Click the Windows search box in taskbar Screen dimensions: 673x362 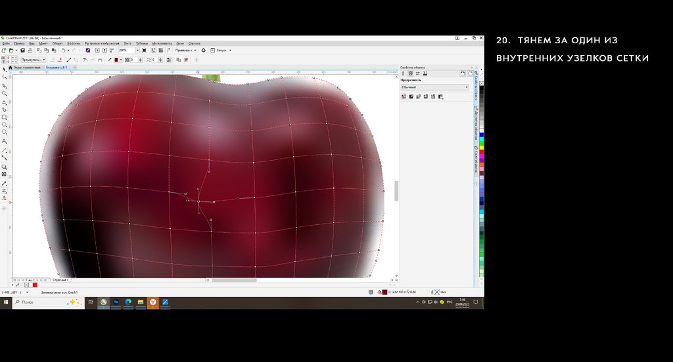(41, 302)
